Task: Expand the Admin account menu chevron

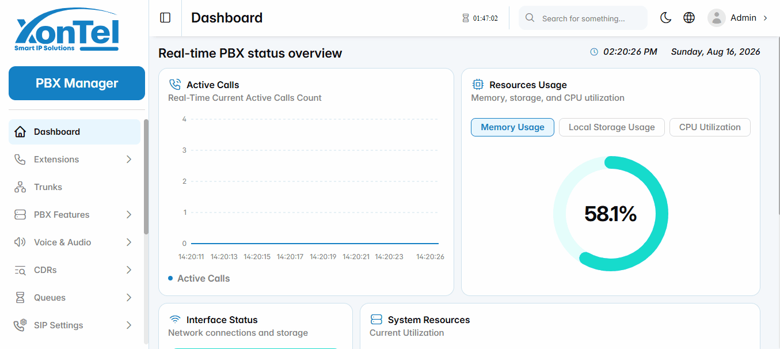Action: coord(765,18)
